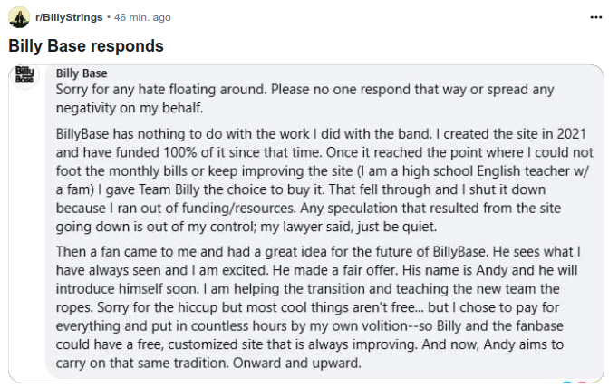Open the three-dot post options menu

pos(595,17)
